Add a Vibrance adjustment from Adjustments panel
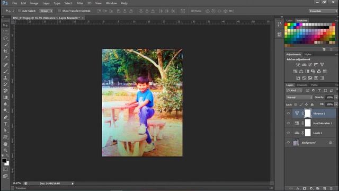Screen dimensions: 339x191 pyautogui.click(x=322, y=65)
